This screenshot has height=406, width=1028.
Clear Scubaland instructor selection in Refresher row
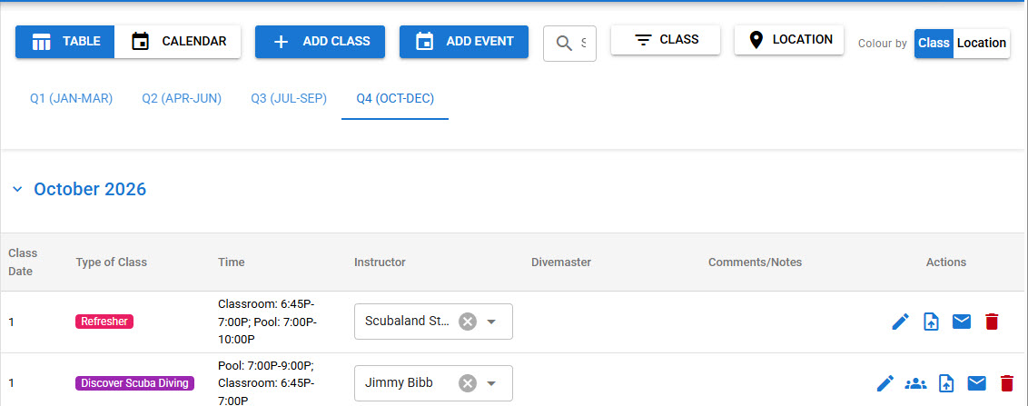(x=467, y=322)
